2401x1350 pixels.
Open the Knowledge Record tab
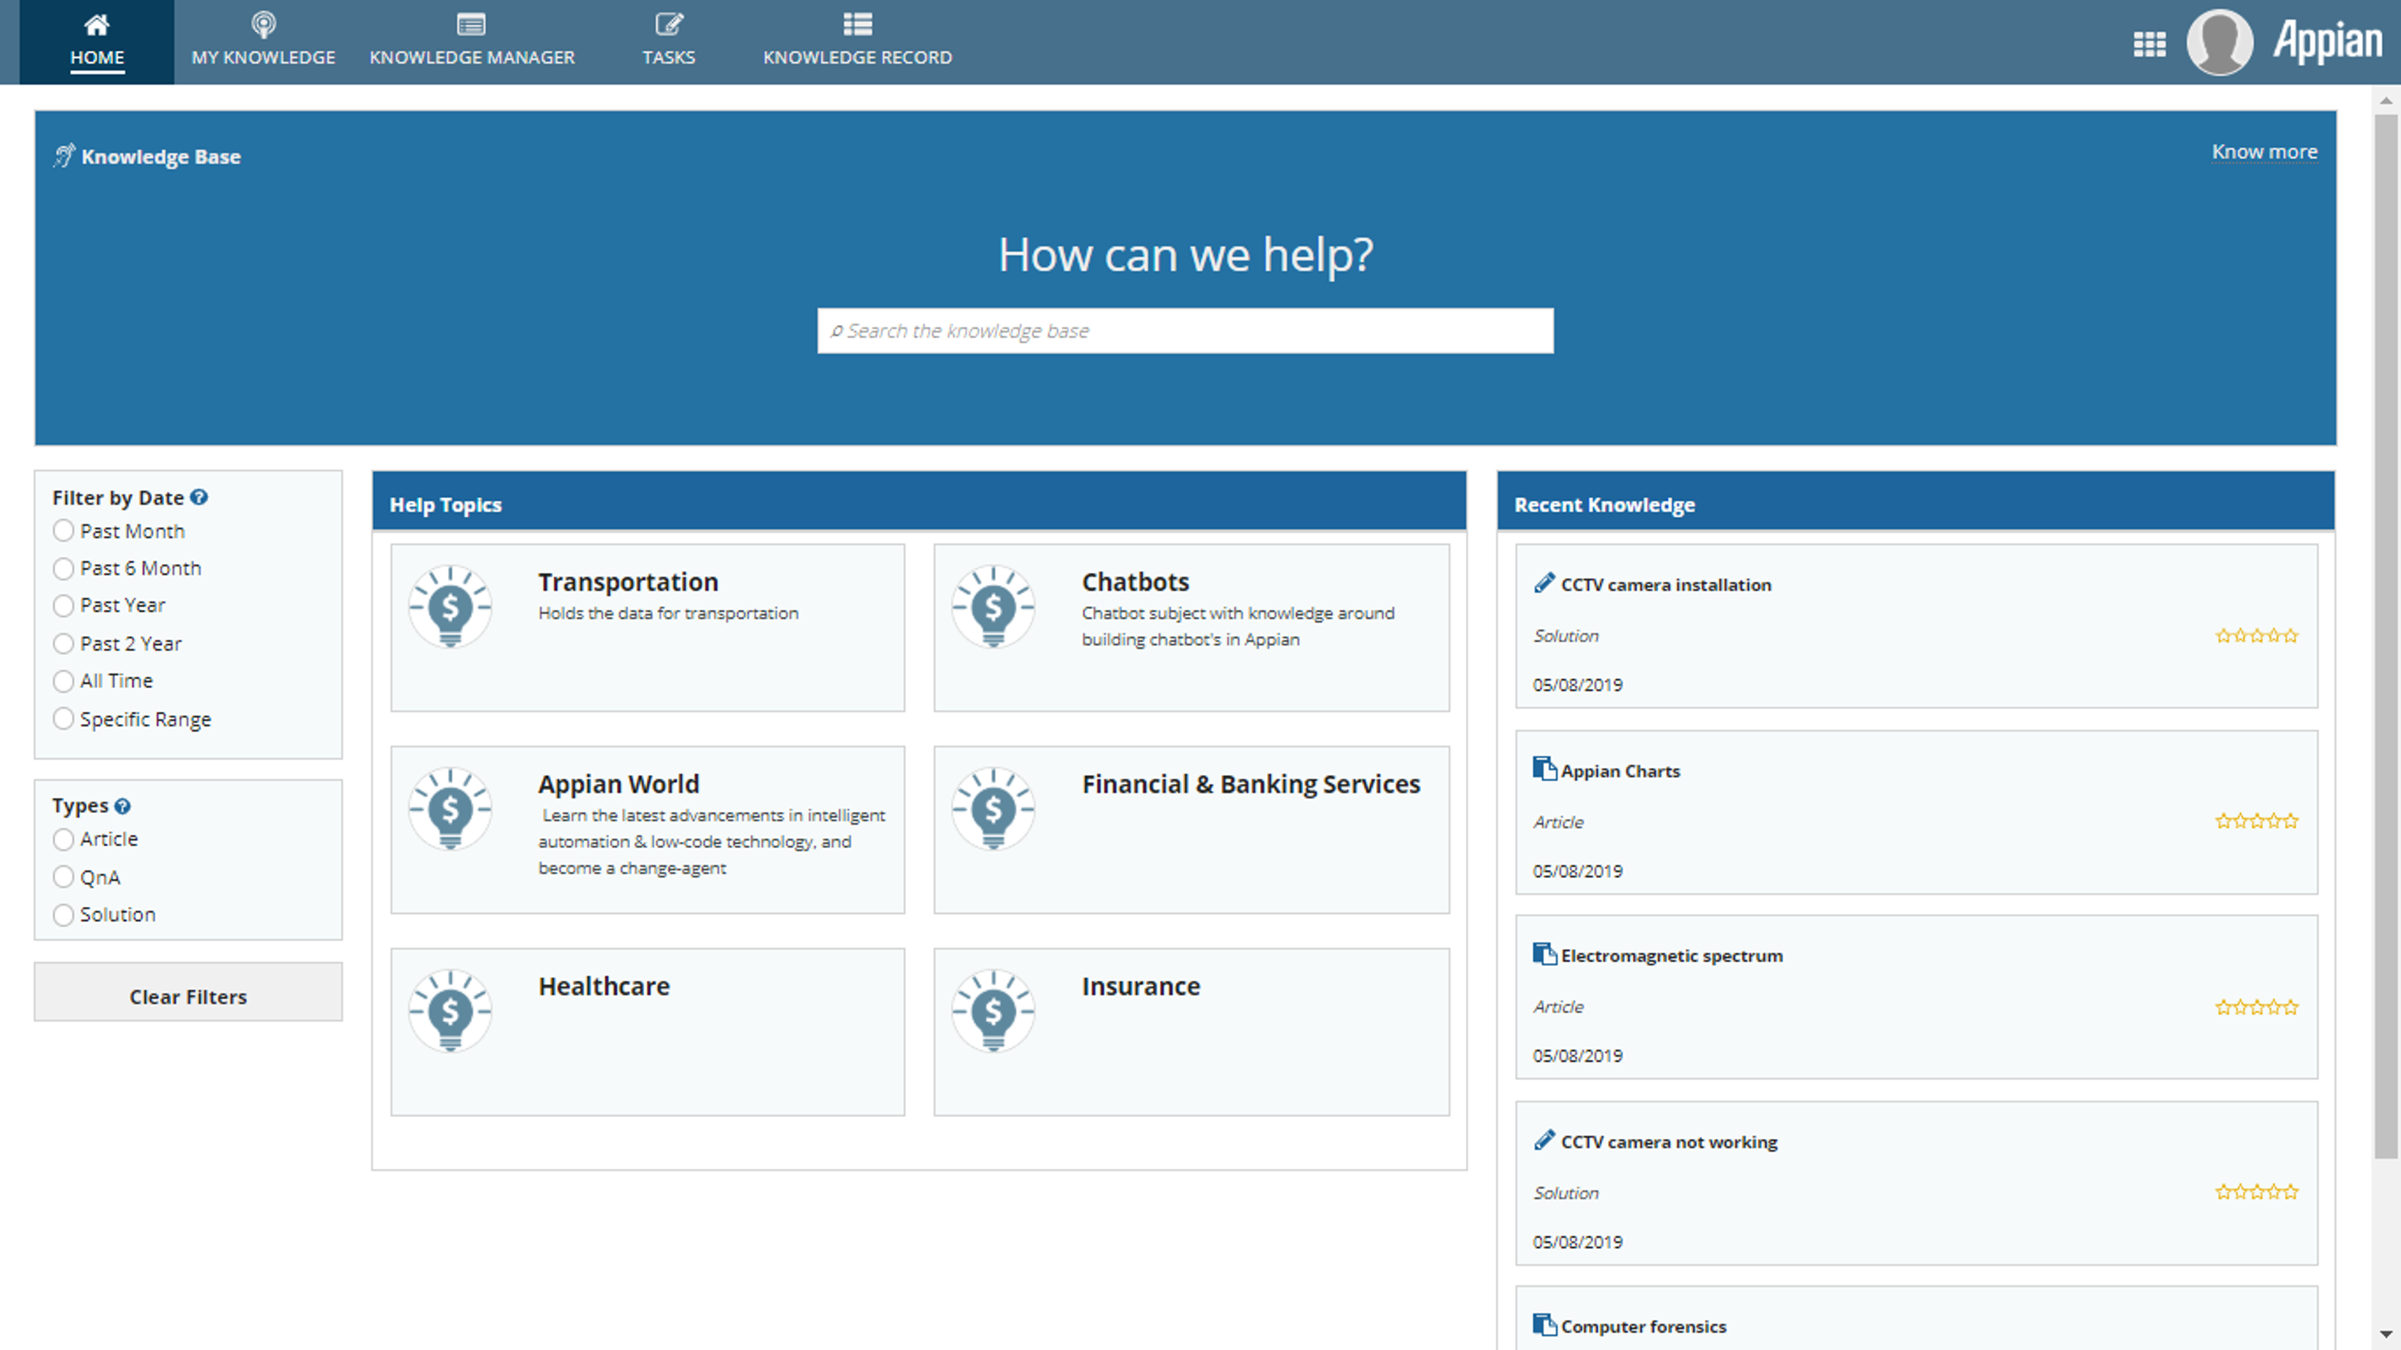coord(857,42)
